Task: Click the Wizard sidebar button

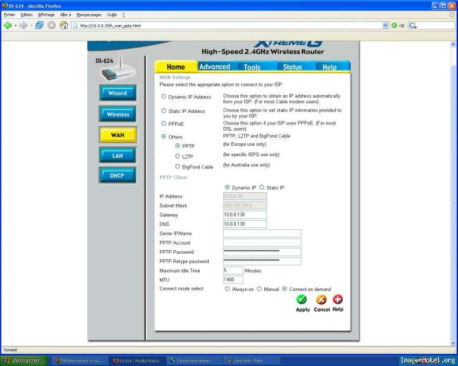Action: point(118,93)
